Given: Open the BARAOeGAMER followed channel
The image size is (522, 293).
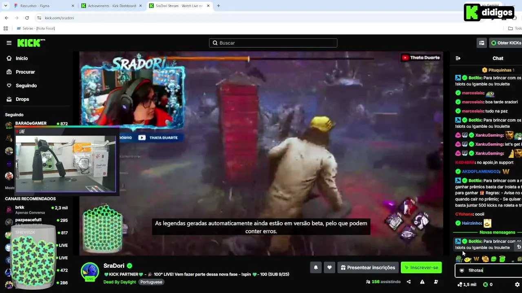Looking at the screenshot, I should tap(36, 124).
